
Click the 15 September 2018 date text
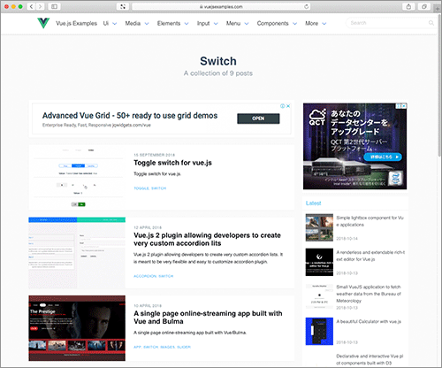coord(154,155)
